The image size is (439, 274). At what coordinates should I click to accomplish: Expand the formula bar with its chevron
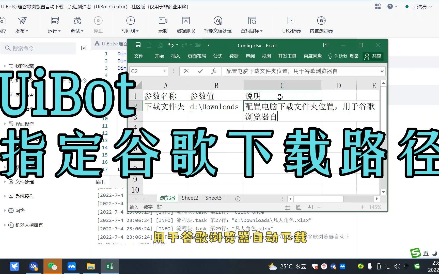(x=382, y=71)
